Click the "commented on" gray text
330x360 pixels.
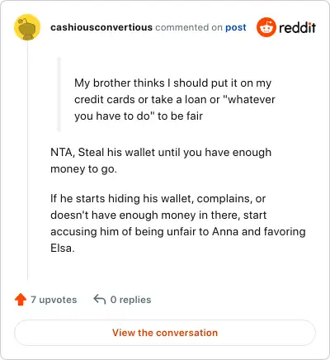pyautogui.click(x=189, y=27)
